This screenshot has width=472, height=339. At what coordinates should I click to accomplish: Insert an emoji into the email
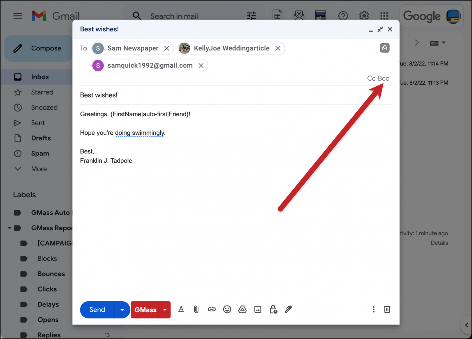[x=227, y=309]
